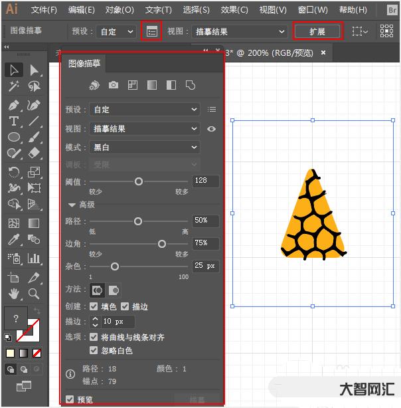Click the 边角 slider handle
The width and height of the screenshot is (401, 408).
coord(162,244)
